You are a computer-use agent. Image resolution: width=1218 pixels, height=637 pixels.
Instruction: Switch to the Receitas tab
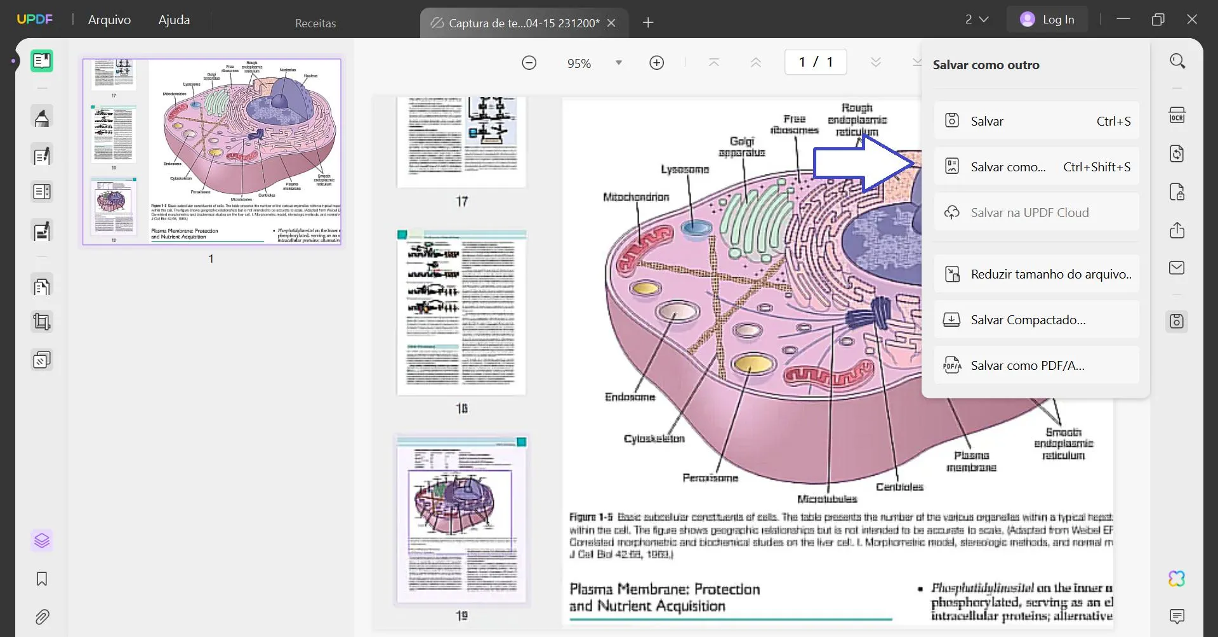tap(315, 23)
